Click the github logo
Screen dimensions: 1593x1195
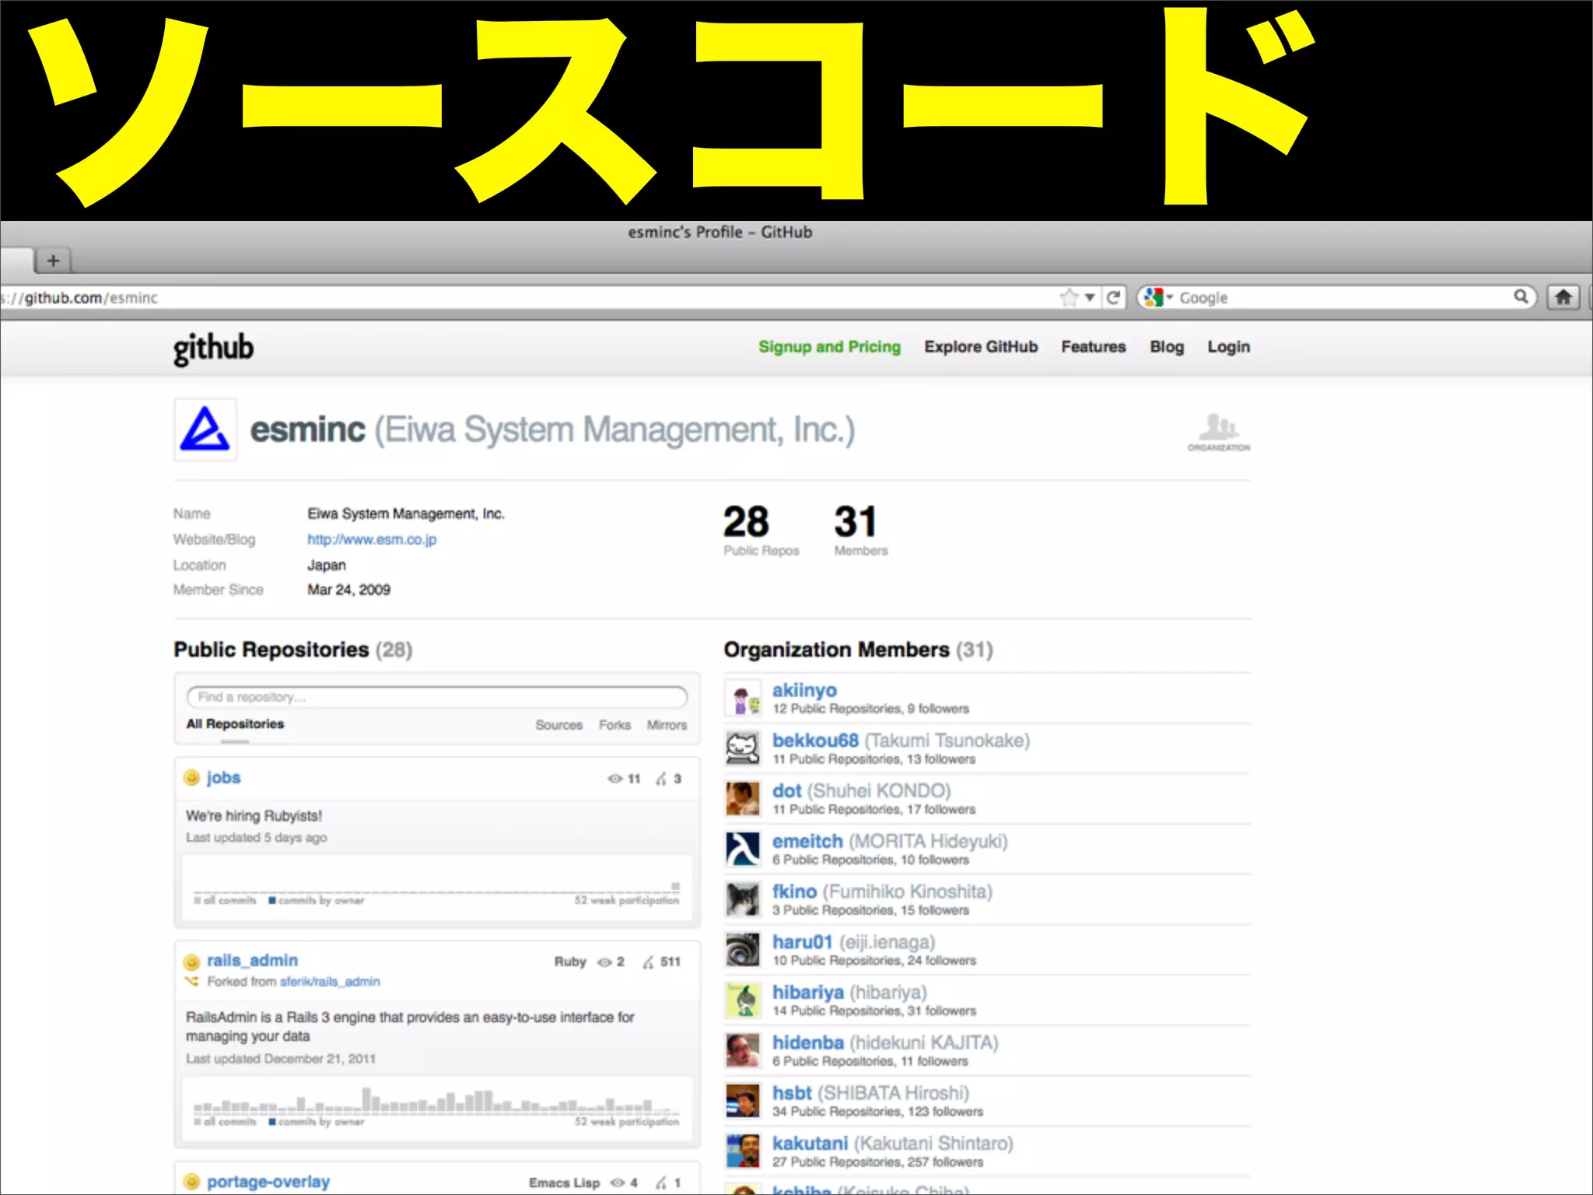click(x=213, y=348)
